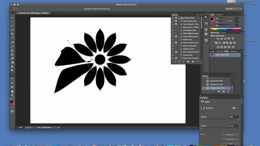Screen dimensions: 260x146
Task: Click the color spectrum ramp
Action: (x=225, y=29)
